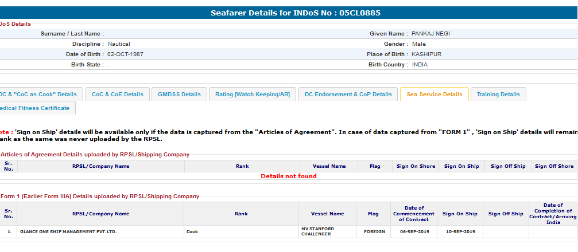578x252 pixels.
Task: Select the "CoC as Cook" Details tab
Action: (x=38, y=94)
